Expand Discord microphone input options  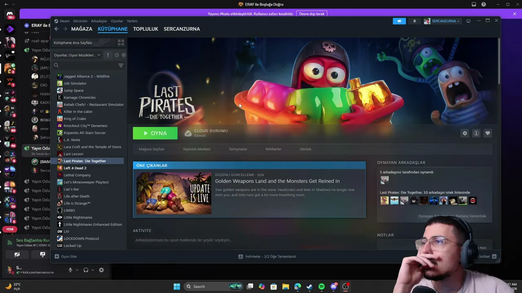point(77,270)
